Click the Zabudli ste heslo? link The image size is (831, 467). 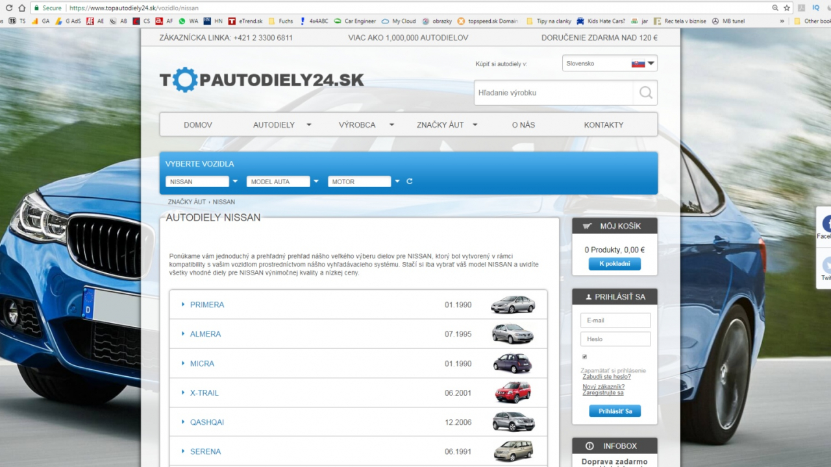coord(606,377)
